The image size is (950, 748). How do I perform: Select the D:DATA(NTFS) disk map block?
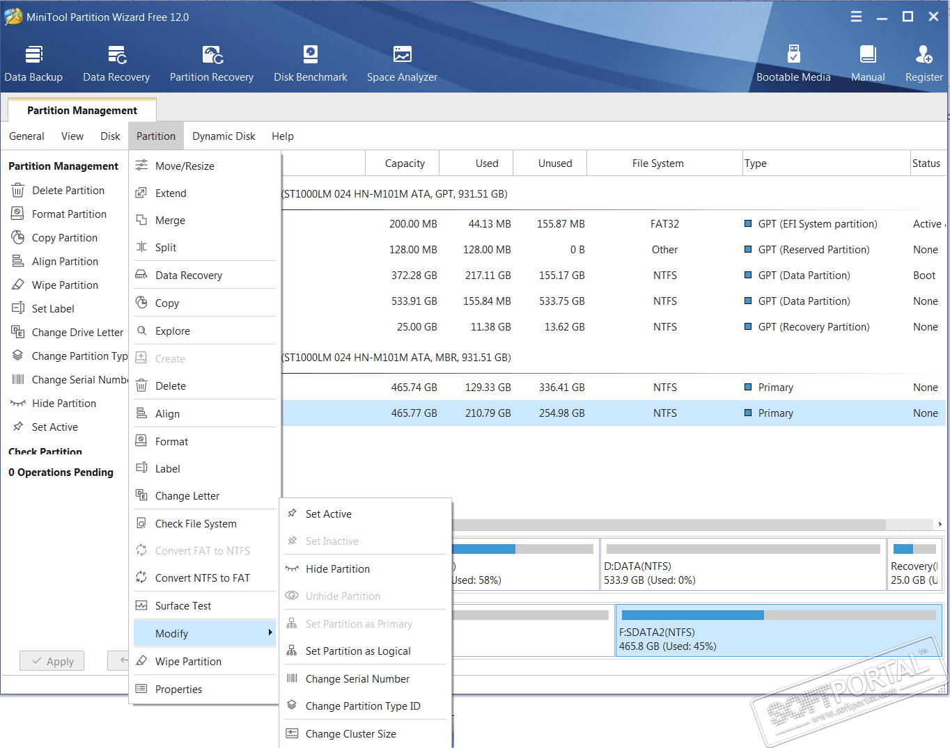click(x=742, y=564)
